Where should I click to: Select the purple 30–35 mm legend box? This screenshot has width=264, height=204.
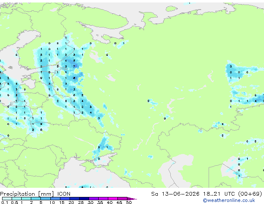pyautogui.click(x=93, y=199)
